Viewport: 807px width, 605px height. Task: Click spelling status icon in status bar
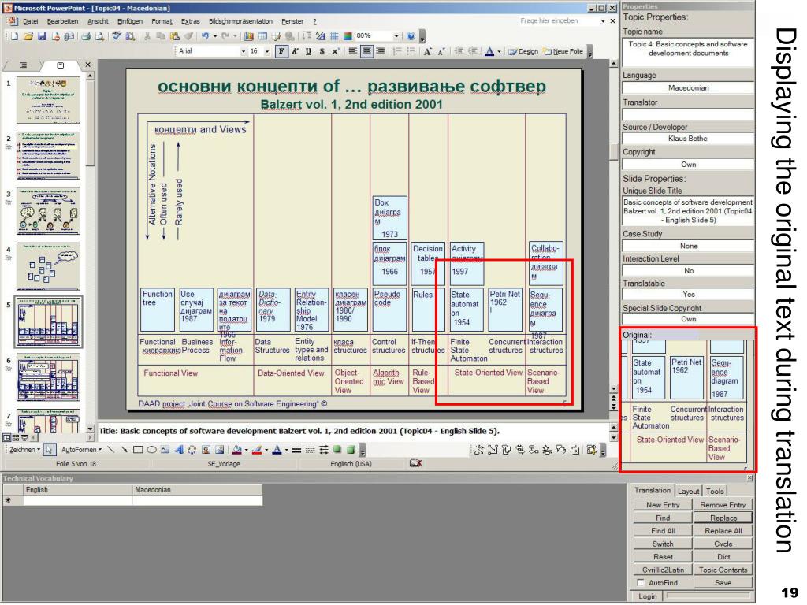click(x=415, y=463)
